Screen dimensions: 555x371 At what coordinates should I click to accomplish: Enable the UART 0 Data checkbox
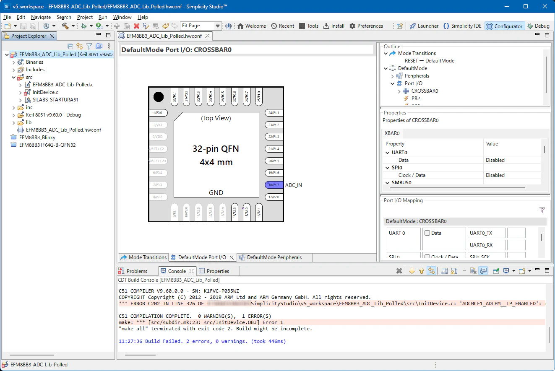(x=427, y=233)
